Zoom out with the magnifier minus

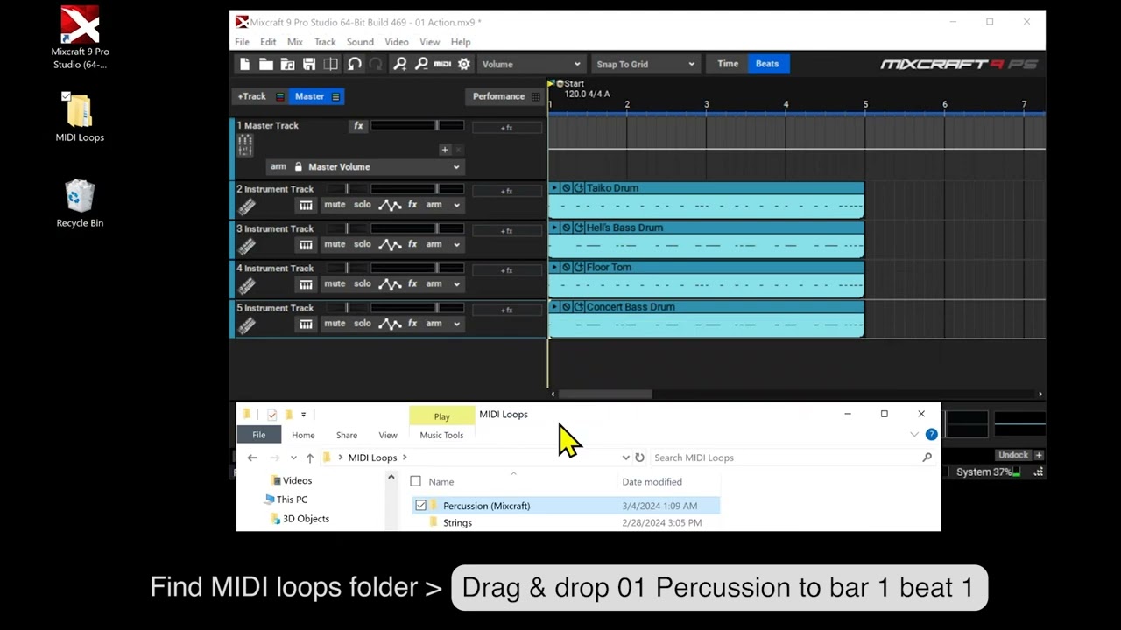coord(421,64)
